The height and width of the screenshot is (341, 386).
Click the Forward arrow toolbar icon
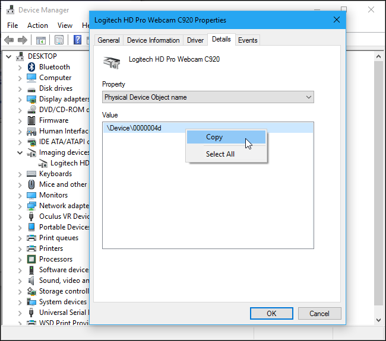click(x=23, y=40)
